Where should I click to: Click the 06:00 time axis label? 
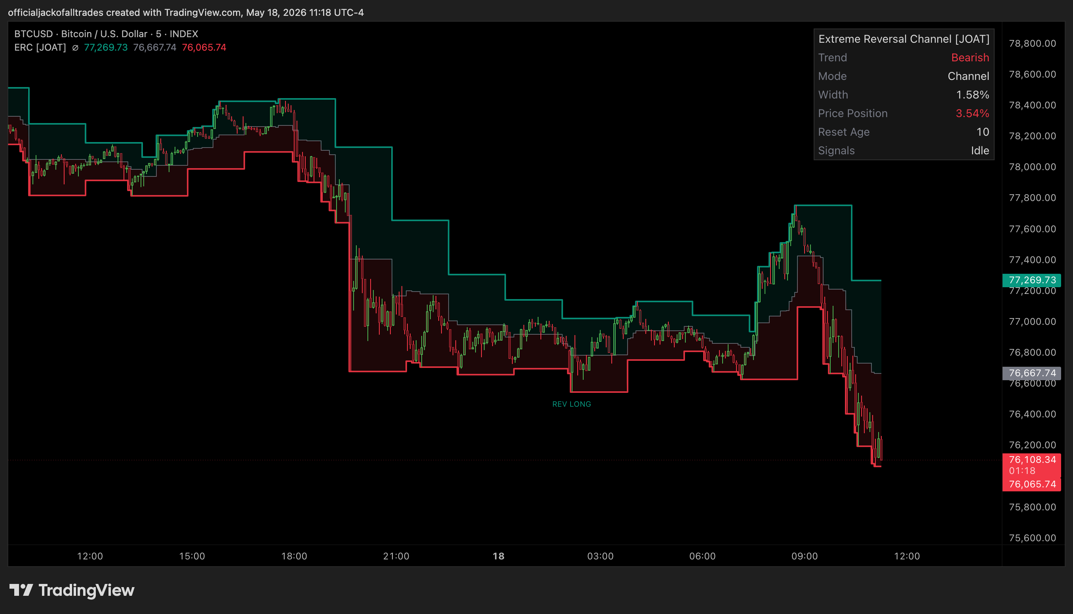pyautogui.click(x=702, y=556)
